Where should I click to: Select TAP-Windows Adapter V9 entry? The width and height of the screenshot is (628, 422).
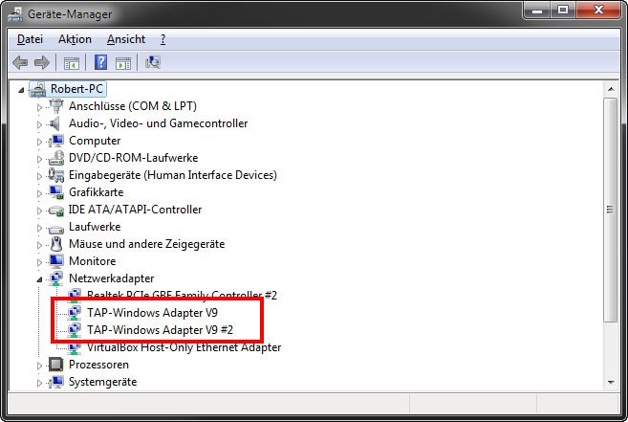(153, 313)
